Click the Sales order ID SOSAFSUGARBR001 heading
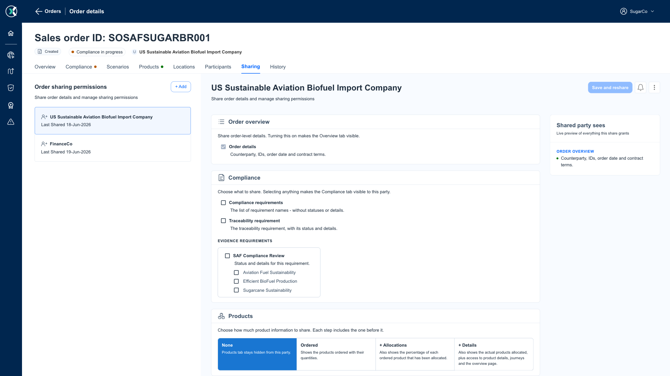 pos(122,38)
